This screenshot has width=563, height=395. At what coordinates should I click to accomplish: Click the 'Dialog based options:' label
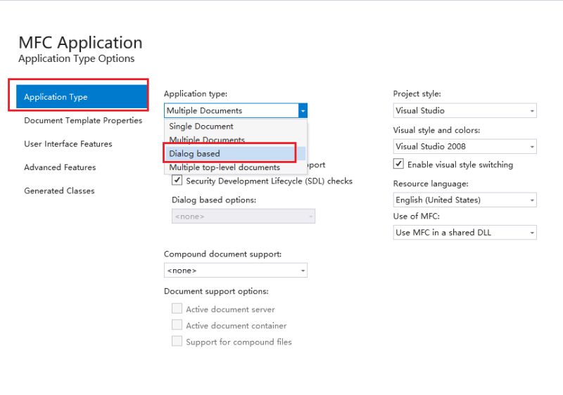click(214, 200)
